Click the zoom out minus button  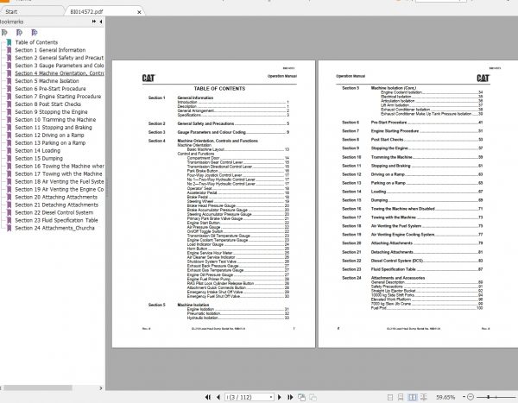click(x=471, y=397)
